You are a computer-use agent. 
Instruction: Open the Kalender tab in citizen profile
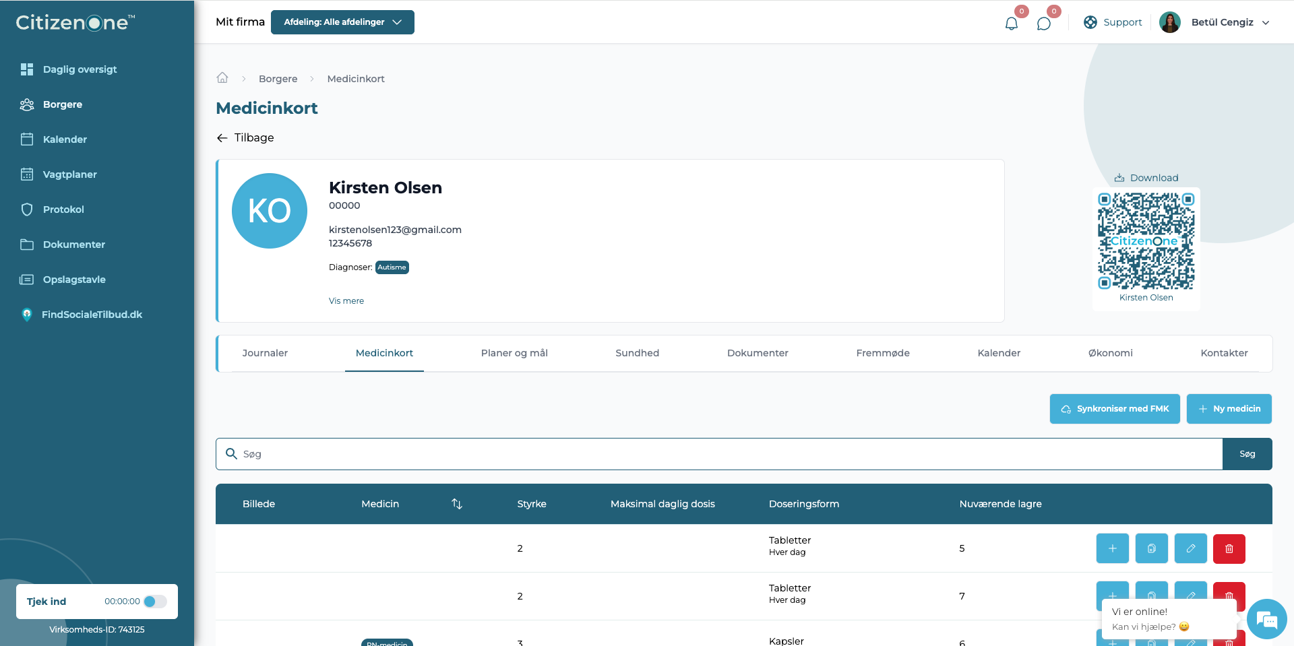pos(999,353)
